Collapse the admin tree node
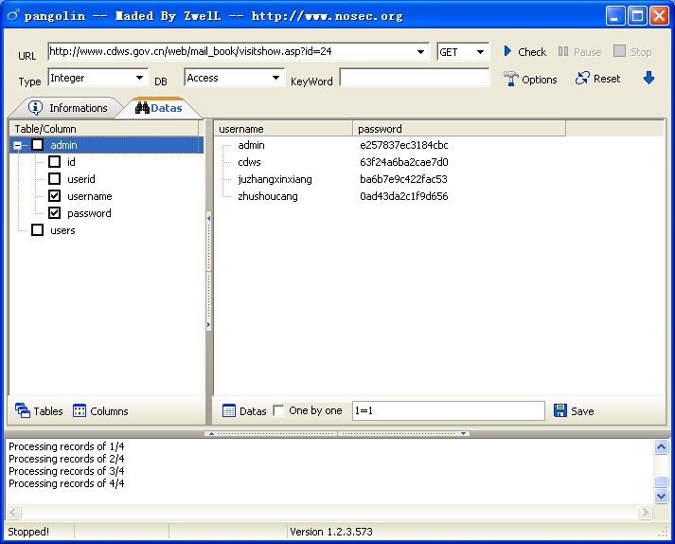The height and width of the screenshot is (544, 675). [17, 145]
